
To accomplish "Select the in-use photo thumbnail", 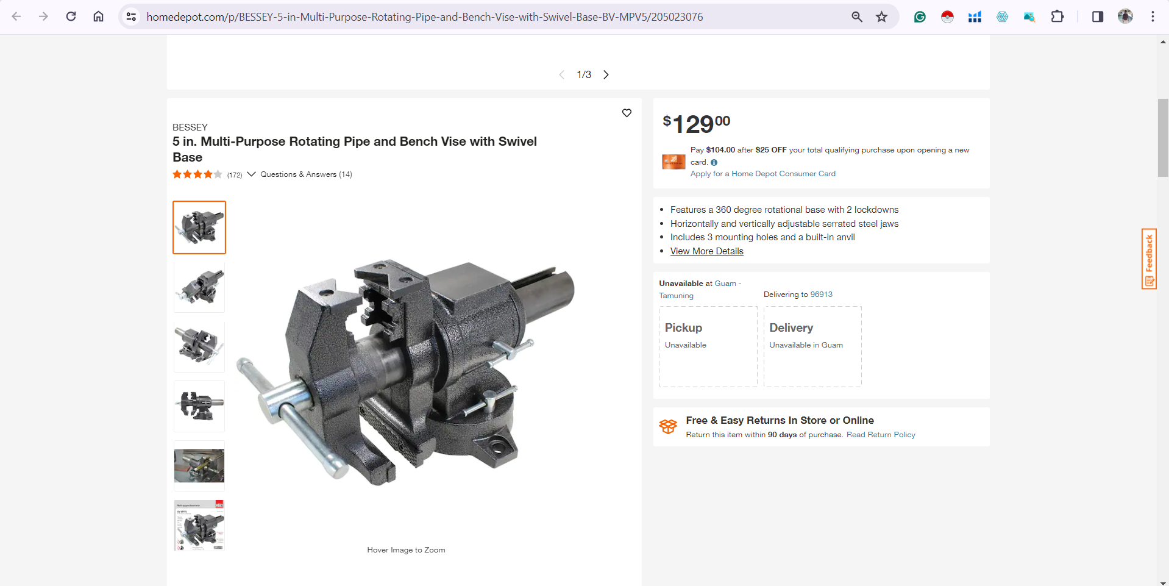I will point(199,466).
